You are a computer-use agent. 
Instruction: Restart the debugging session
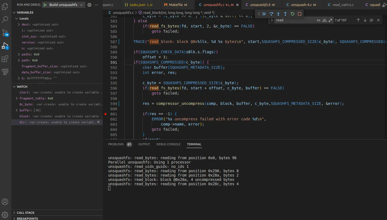[x=292, y=14]
